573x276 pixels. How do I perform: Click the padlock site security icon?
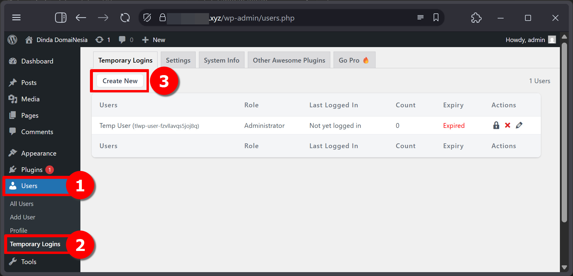coord(162,18)
